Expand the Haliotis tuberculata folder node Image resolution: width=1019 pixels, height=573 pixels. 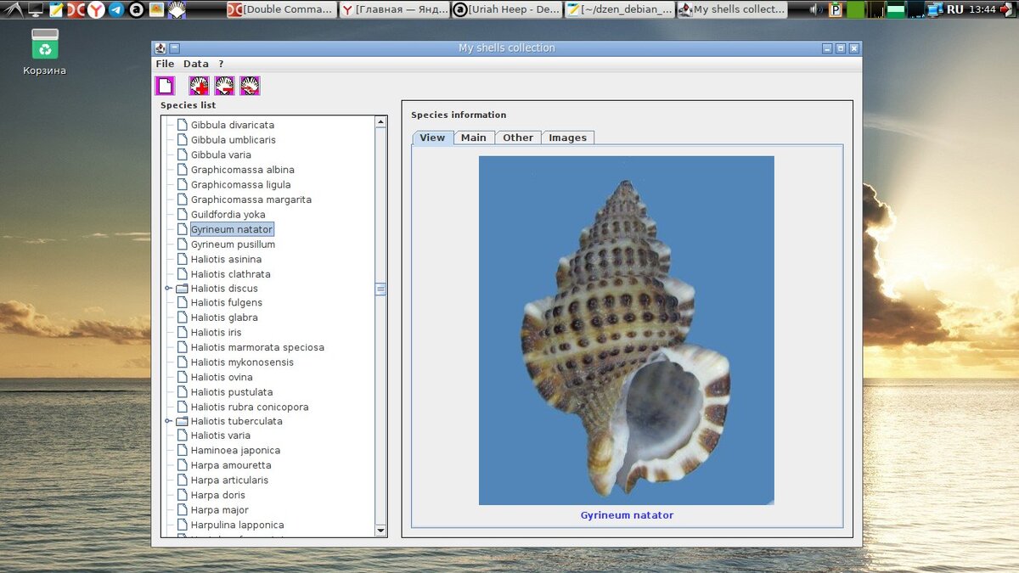[x=169, y=421]
